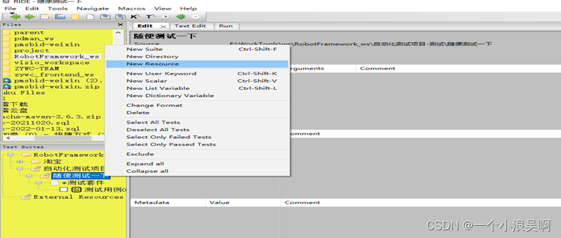Choose Select Only Failed Tests
The height and width of the screenshot is (238, 561).
[198, 137]
